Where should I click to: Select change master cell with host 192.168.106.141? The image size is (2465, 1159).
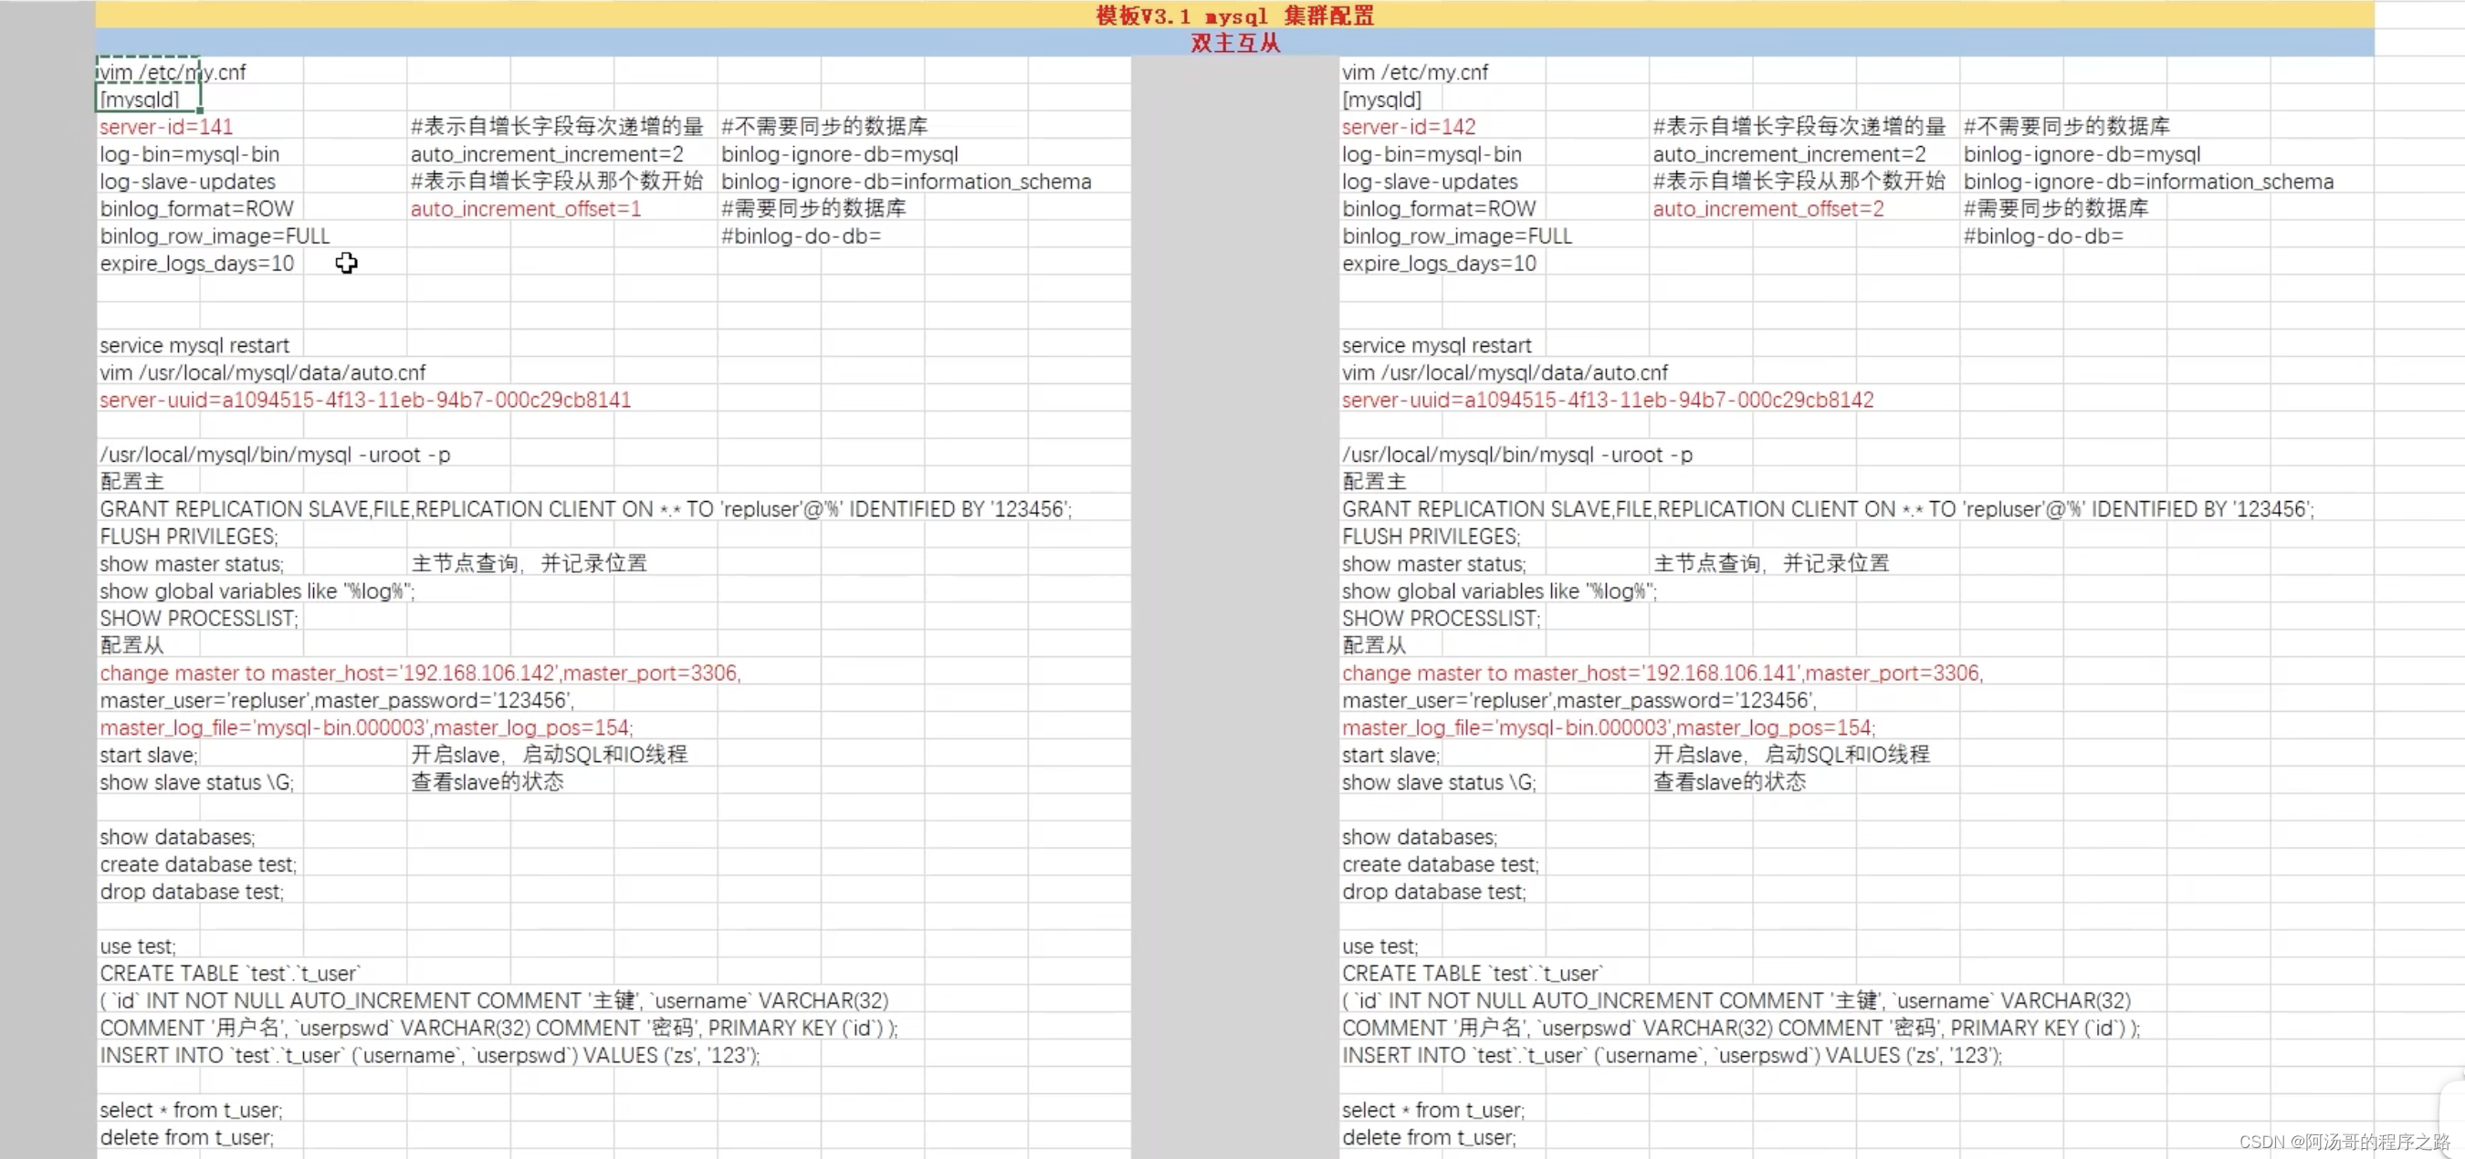[x=1663, y=673]
